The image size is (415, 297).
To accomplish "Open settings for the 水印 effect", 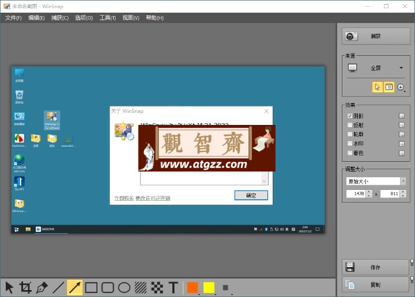I will 402,143.
